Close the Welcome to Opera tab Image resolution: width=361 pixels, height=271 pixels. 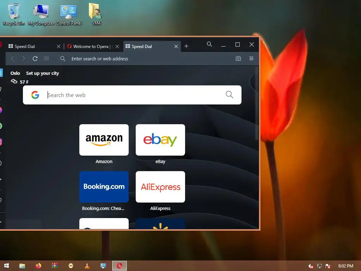(x=117, y=46)
